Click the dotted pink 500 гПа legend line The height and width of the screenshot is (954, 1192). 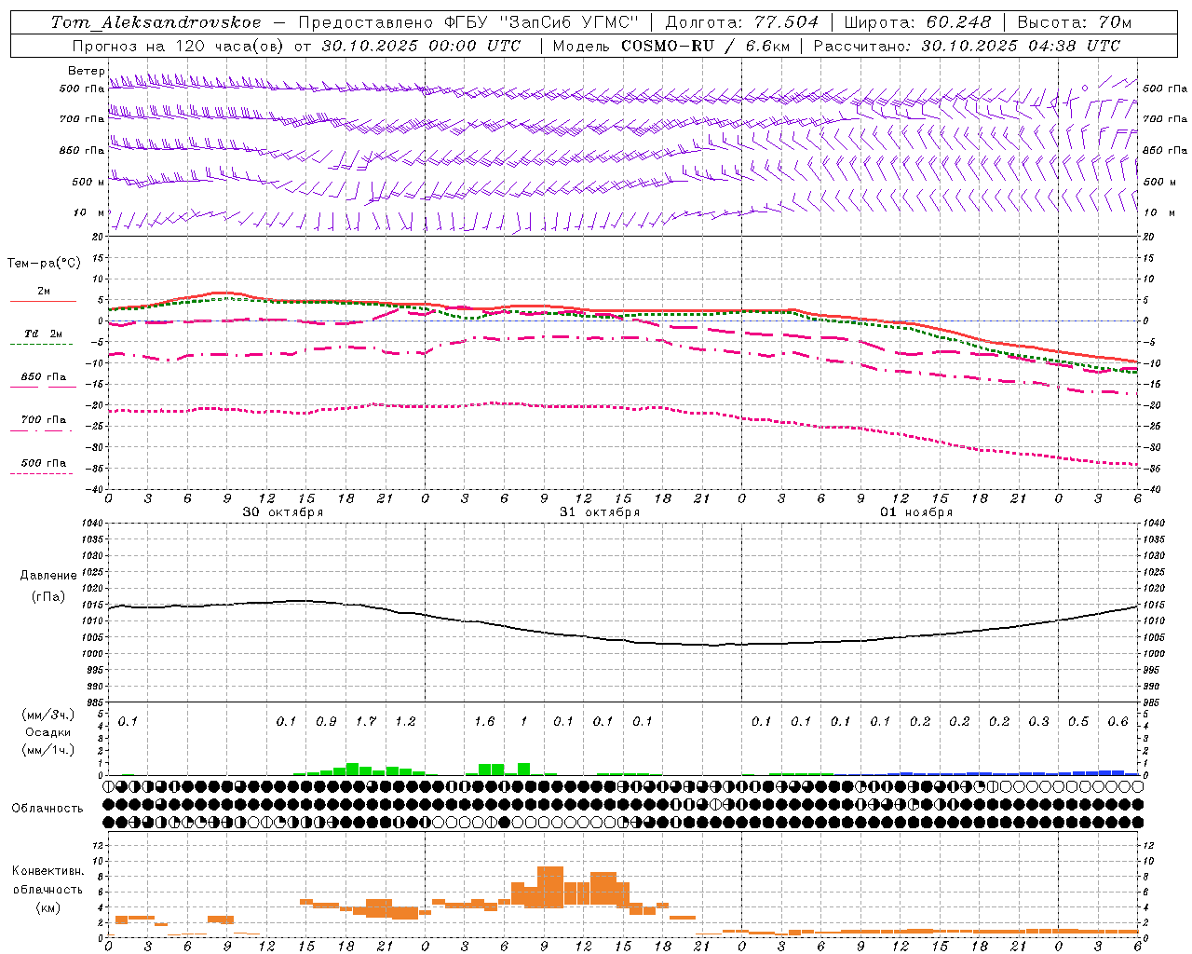click(41, 473)
